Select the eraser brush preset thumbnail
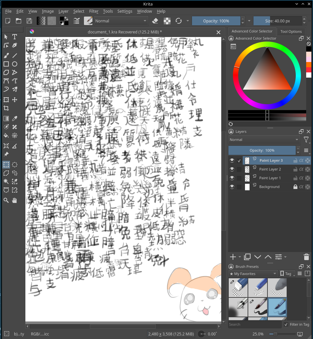Viewport: 313px width, 339px height. click(x=238, y=288)
